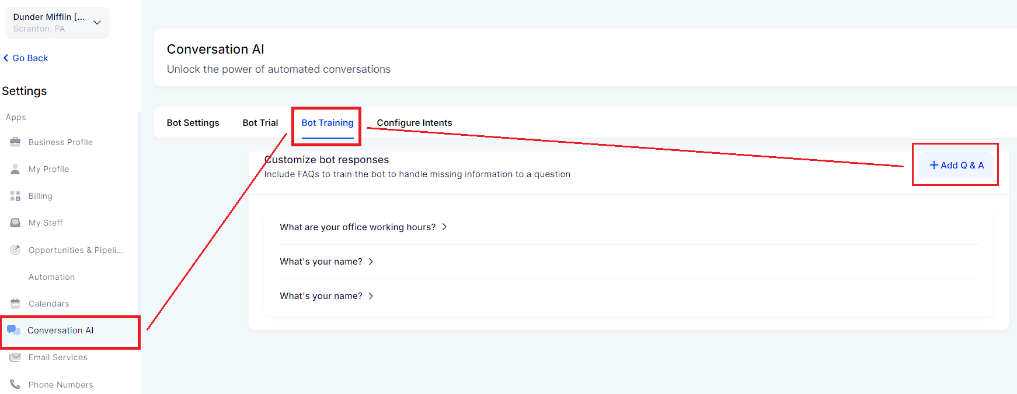Click the My Profile person icon
Screen dimensions: 1017x394
15,169
